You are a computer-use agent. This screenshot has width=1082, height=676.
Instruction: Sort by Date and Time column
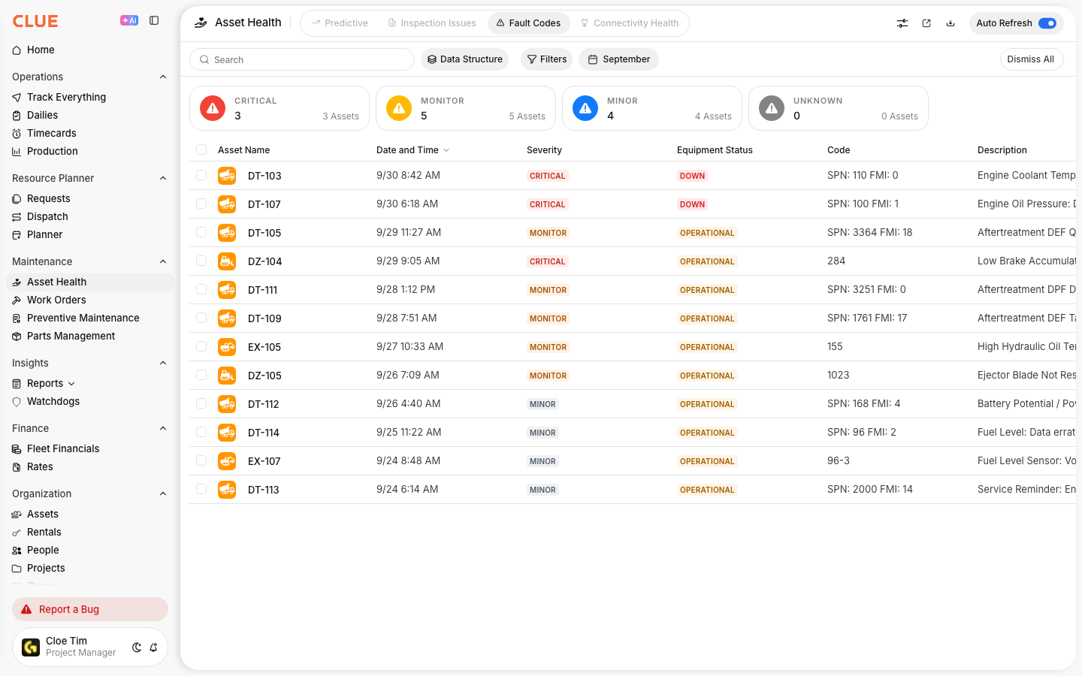click(413, 150)
